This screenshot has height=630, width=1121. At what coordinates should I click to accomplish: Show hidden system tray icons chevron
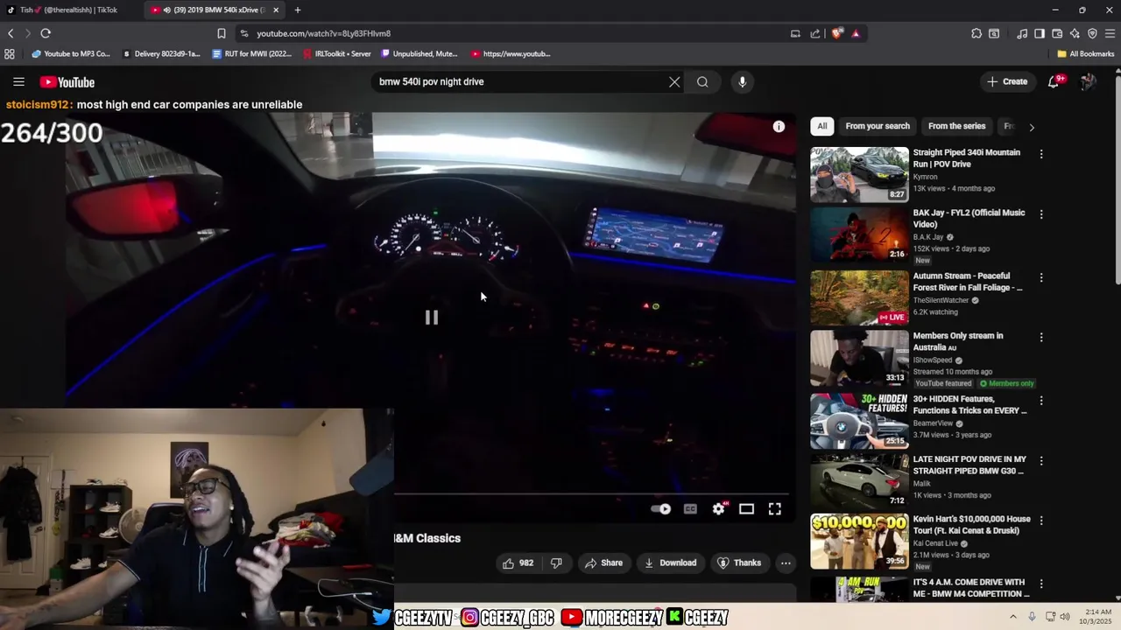(1013, 616)
